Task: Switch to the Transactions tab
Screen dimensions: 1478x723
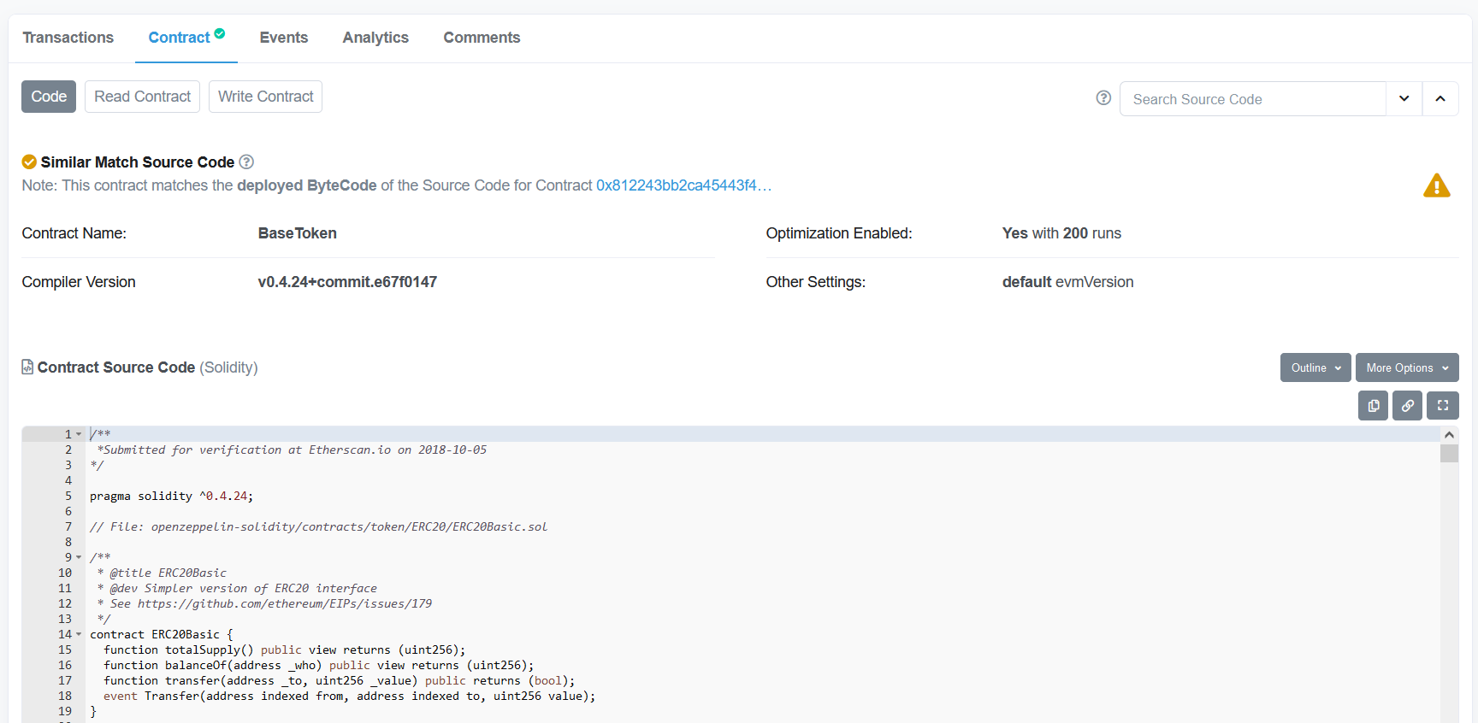Action: 68,38
